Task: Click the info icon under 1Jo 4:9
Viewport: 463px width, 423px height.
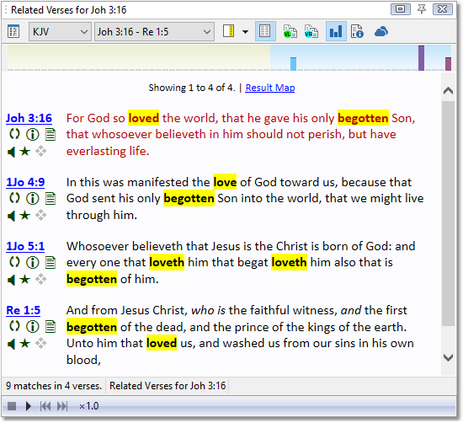Action: (x=33, y=199)
